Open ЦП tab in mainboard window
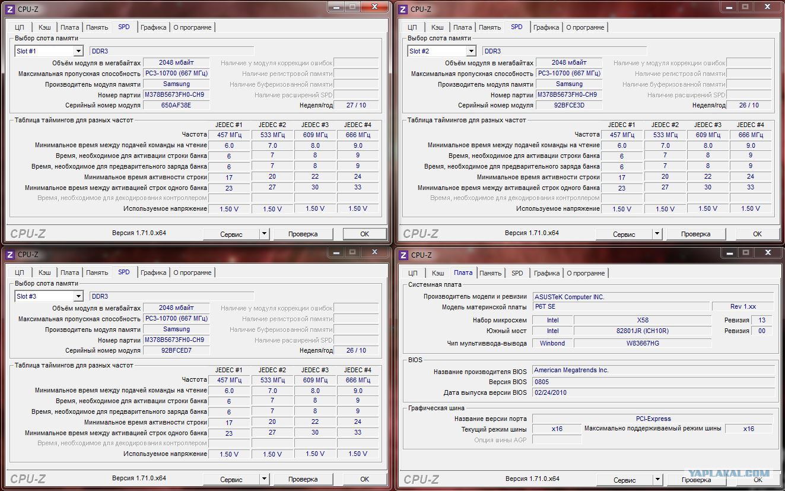785x491 pixels. click(x=412, y=273)
